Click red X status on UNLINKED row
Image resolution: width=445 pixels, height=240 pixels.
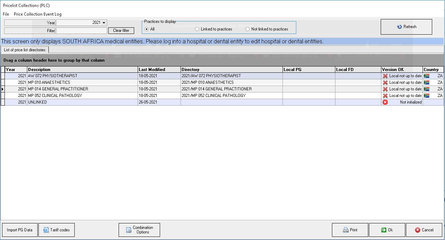pyautogui.click(x=385, y=102)
